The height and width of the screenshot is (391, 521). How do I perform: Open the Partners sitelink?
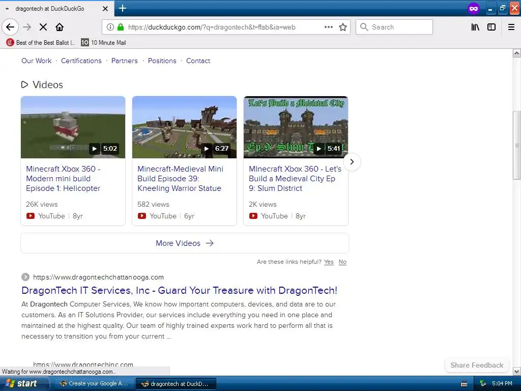coord(124,61)
